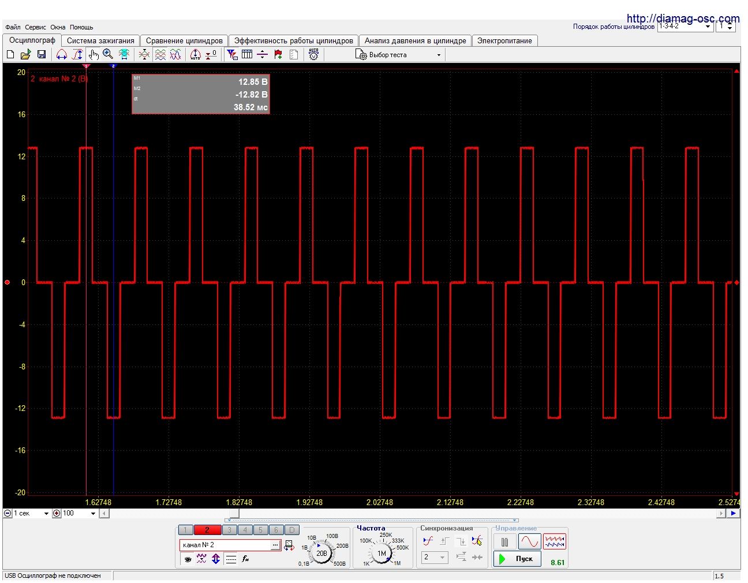
Task: Click the green-red crossed signals icon
Action: point(144,54)
